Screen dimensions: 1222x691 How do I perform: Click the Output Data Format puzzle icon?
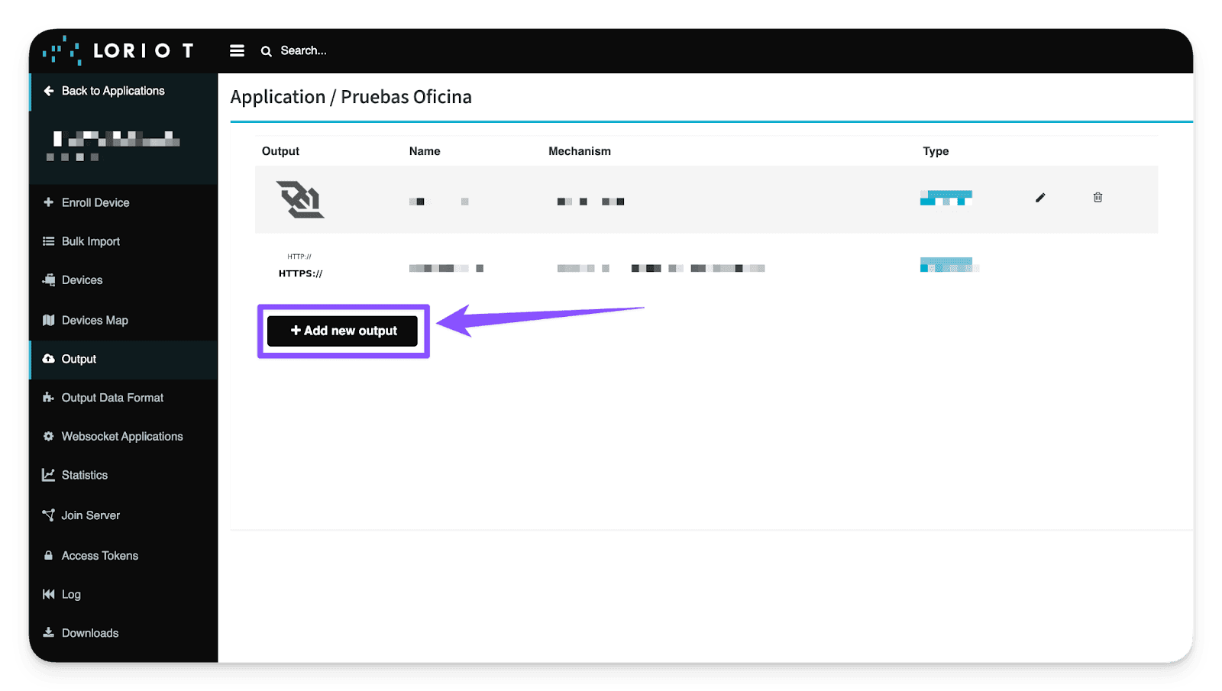pos(49,398)
